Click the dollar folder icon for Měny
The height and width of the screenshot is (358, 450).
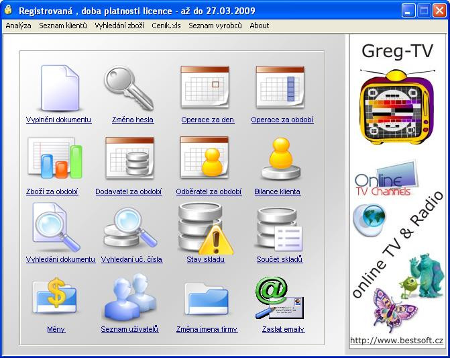pyautogui.click(x=54, y=296)
